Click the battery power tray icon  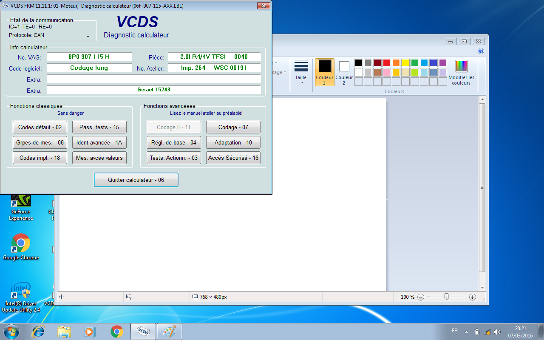[477, 331]
